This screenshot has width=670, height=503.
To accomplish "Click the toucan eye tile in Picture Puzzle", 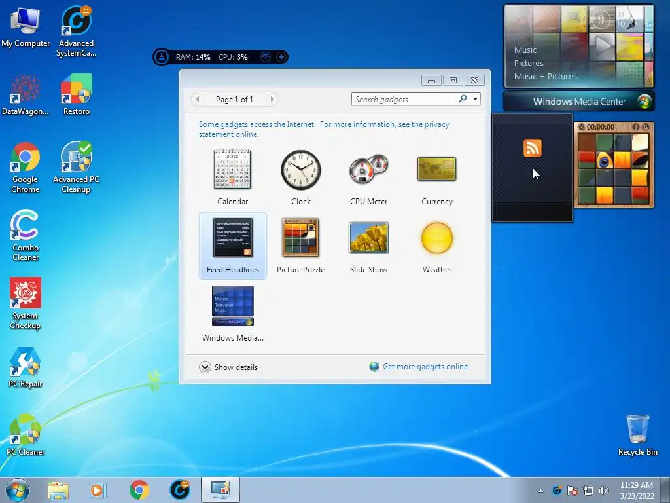I will (605, 161).
